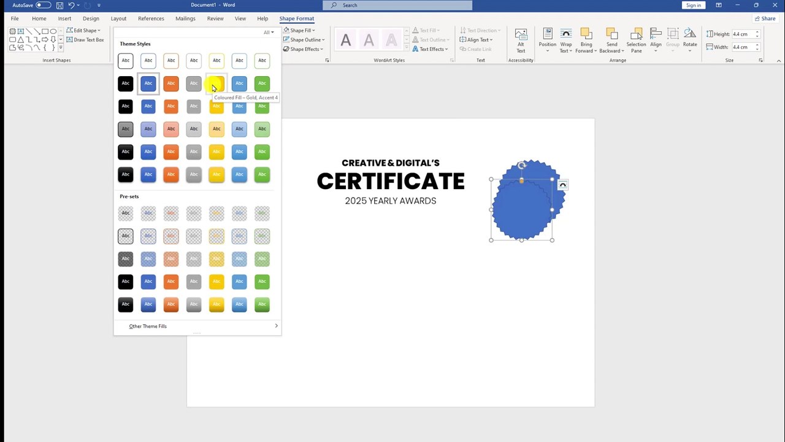Choose the Rectangle shape in Insert Shapes
This screenshot has height=442, width=785.
pyautogui.click(x=45, y=31)
